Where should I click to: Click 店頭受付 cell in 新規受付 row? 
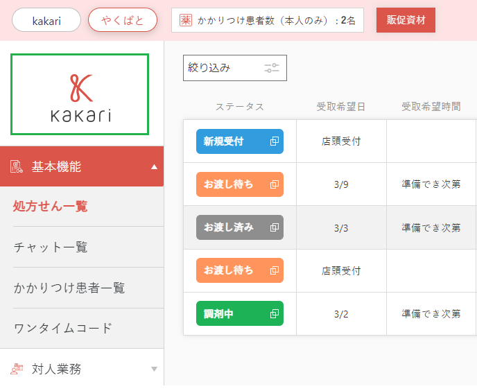coord(341,141)
